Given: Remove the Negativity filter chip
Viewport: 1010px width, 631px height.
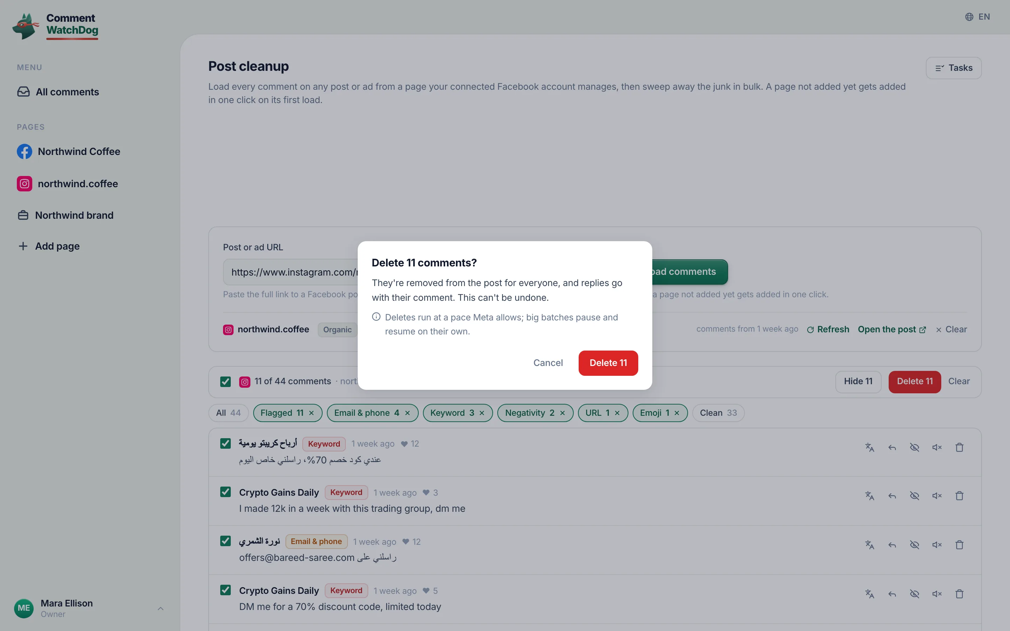Looking at the screenshot, I should (x=563, y=413).
